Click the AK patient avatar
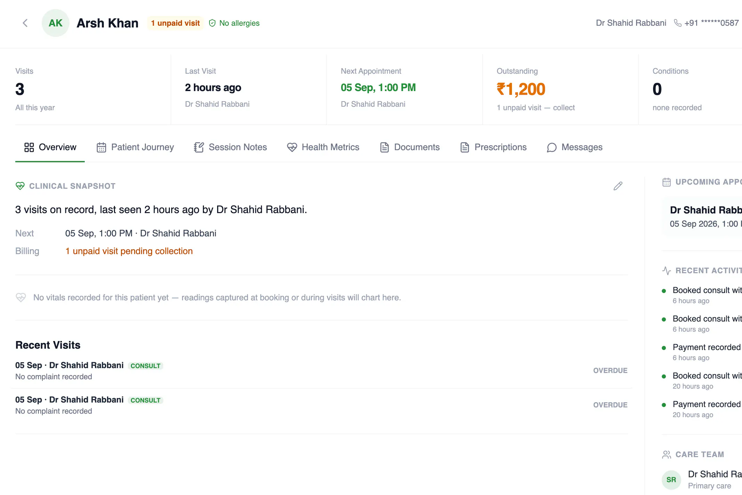This screenshot has height=495, width=742. pos(56,23)
